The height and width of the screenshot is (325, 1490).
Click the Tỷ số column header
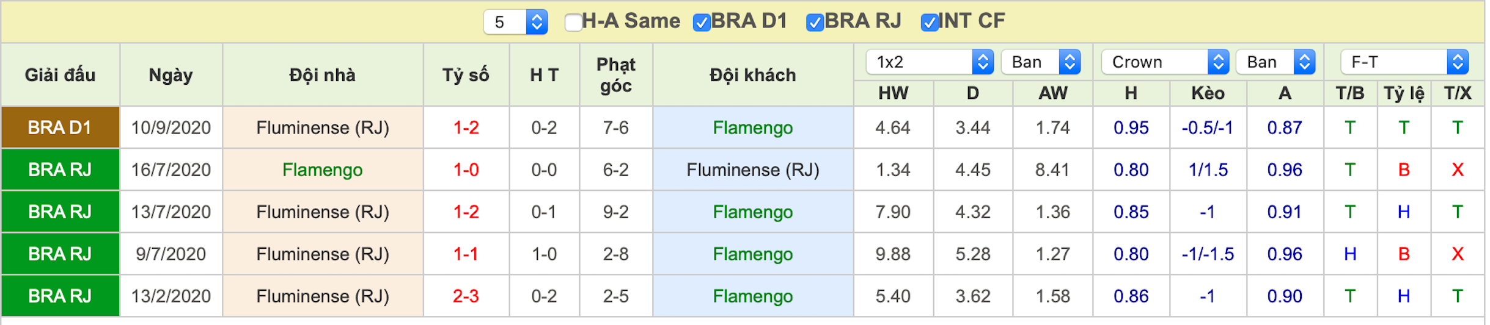point(466,75)
